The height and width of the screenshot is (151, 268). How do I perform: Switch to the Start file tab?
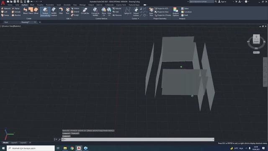6,22
